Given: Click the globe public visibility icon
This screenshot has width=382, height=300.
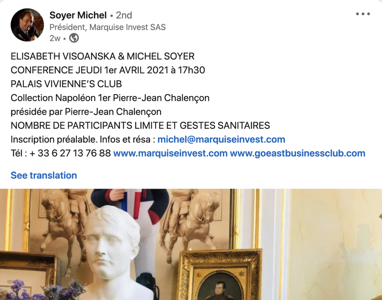Looking at the screenshot, I should (74, 38).
